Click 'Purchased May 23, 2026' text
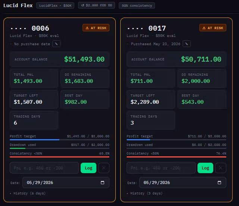239x206 pixels. coord(155,44)
